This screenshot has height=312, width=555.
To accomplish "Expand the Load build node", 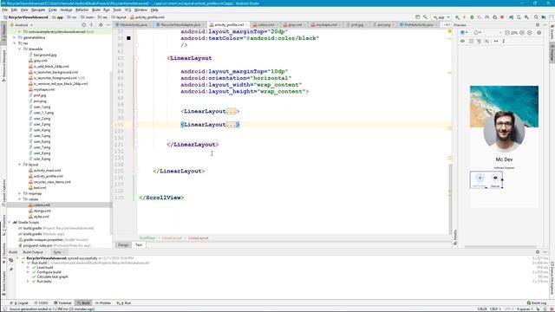I will pyautogui.click(x=28, y=268).
